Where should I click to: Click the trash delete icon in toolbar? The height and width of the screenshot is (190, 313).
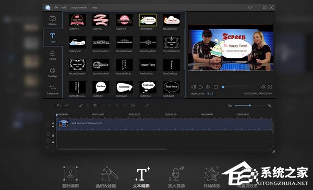pyautogui.click(x=95, y=105)
